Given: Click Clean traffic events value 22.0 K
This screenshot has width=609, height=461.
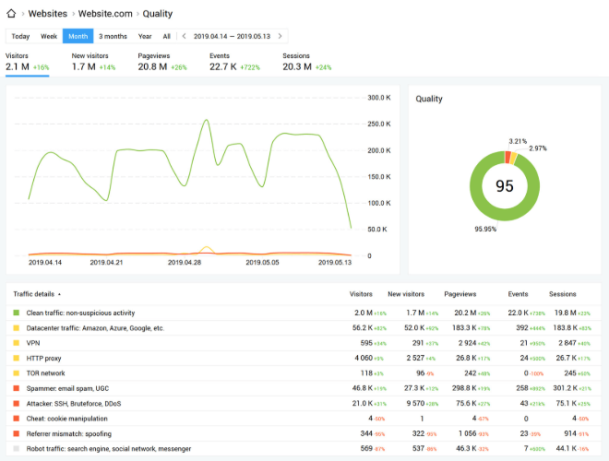Looking at the screenshot, I should pos(519,313).
